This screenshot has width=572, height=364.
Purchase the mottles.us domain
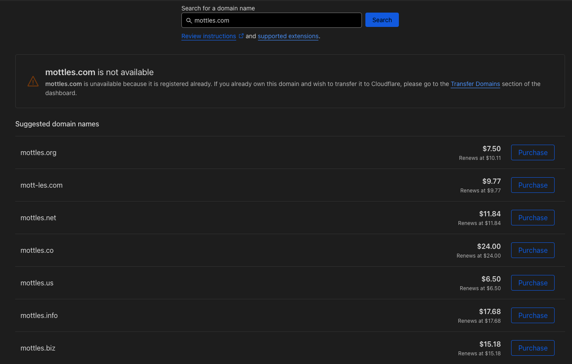[532, 283]
